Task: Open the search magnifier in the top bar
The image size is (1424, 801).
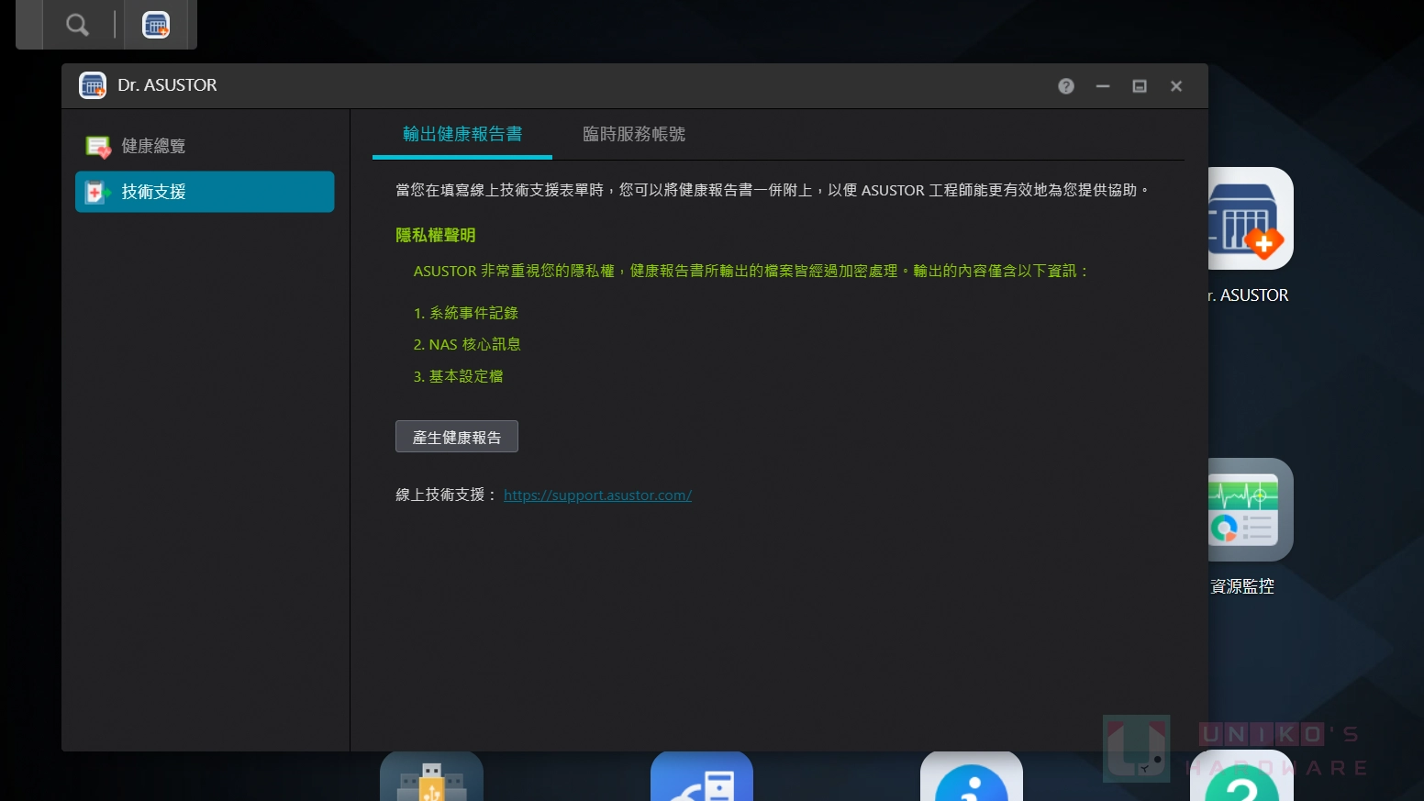Action: coord(78,25)
